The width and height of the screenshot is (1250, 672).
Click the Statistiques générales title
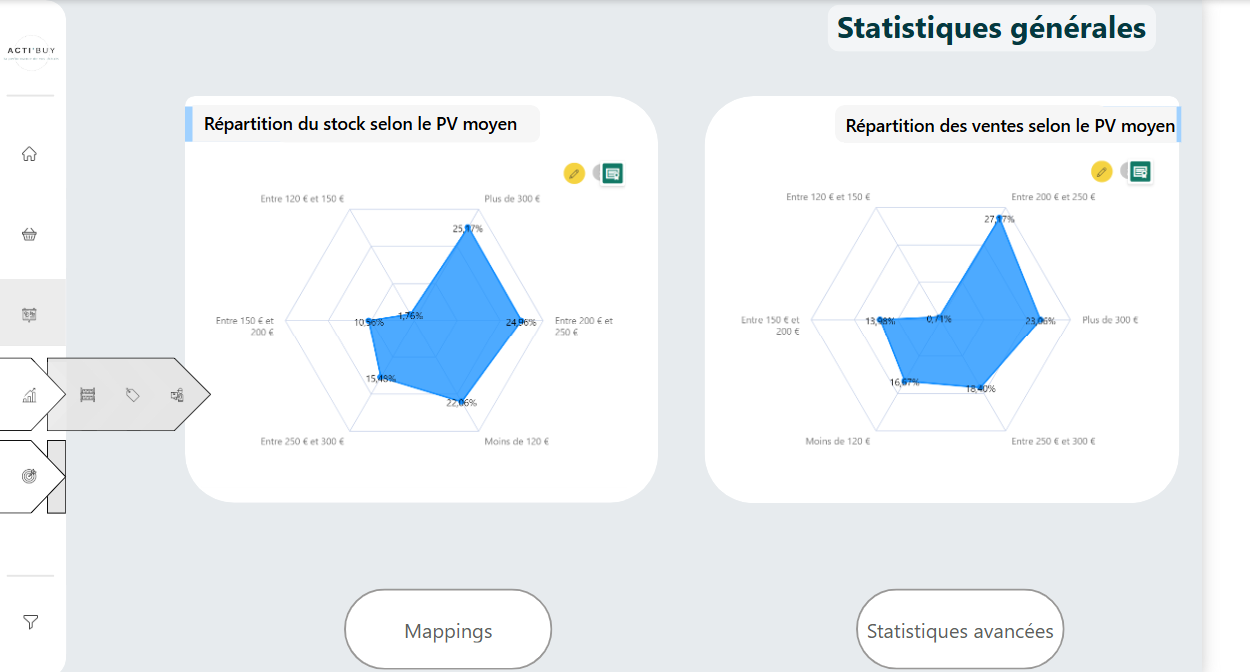(991, 28)
